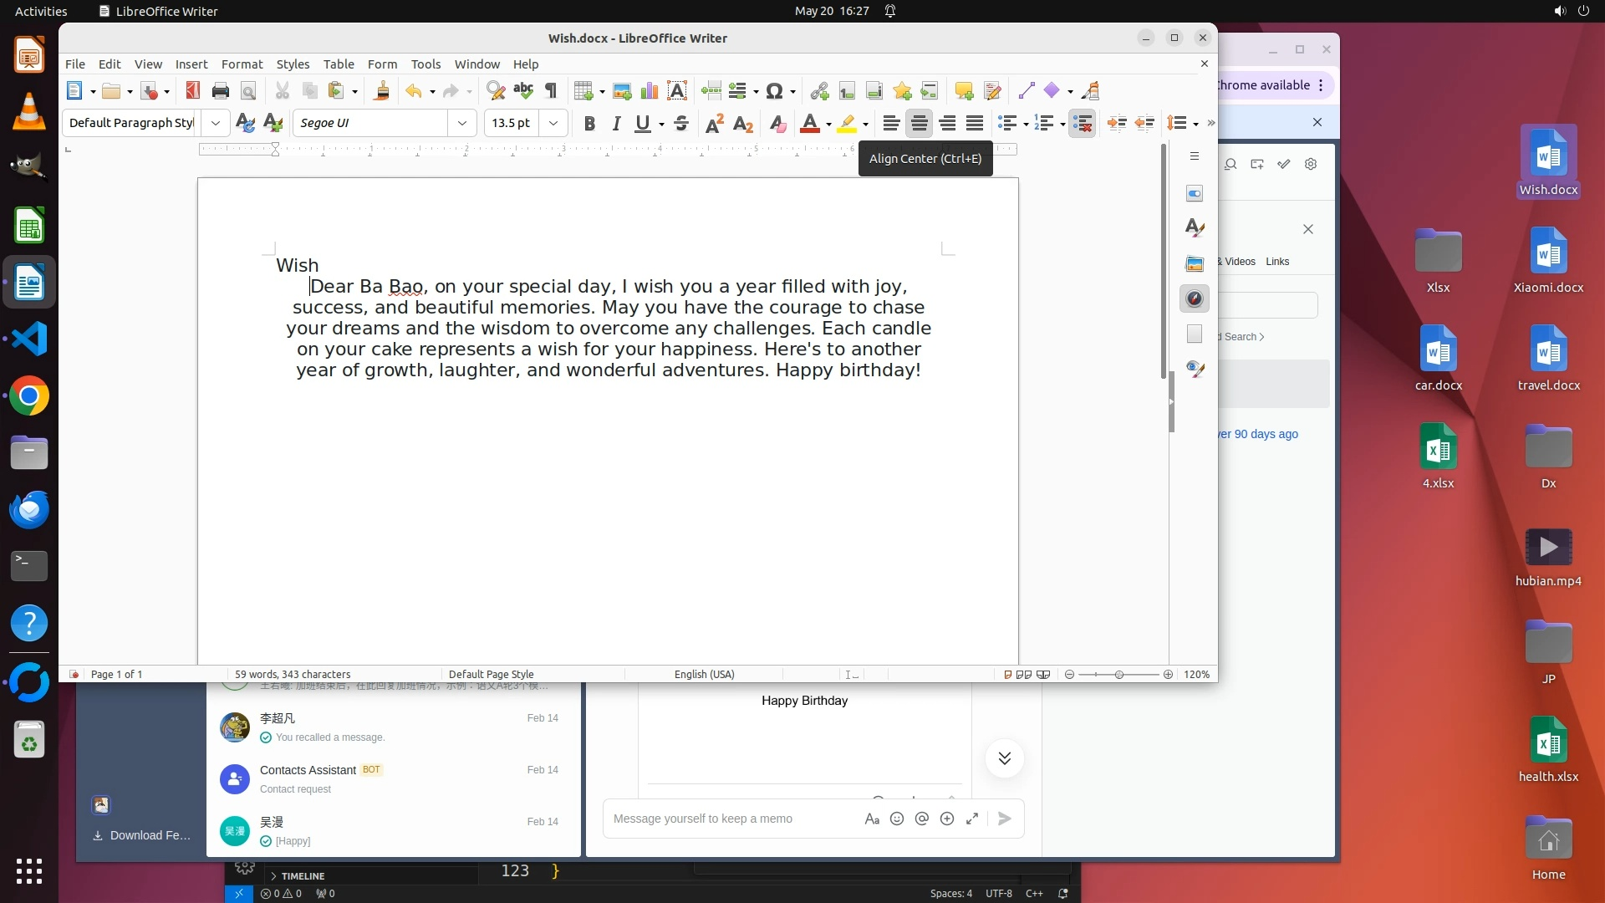Image resolution: width=1605 pixels, height=903 pixels.
Task: Click the Justified alignment button
Action: click(975, 124)
